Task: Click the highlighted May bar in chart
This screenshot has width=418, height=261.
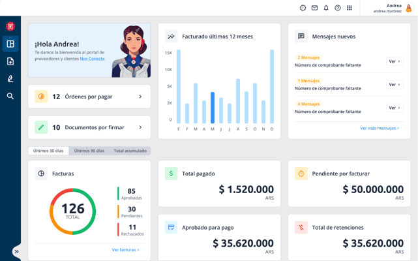Action: (x=213, y=108)
